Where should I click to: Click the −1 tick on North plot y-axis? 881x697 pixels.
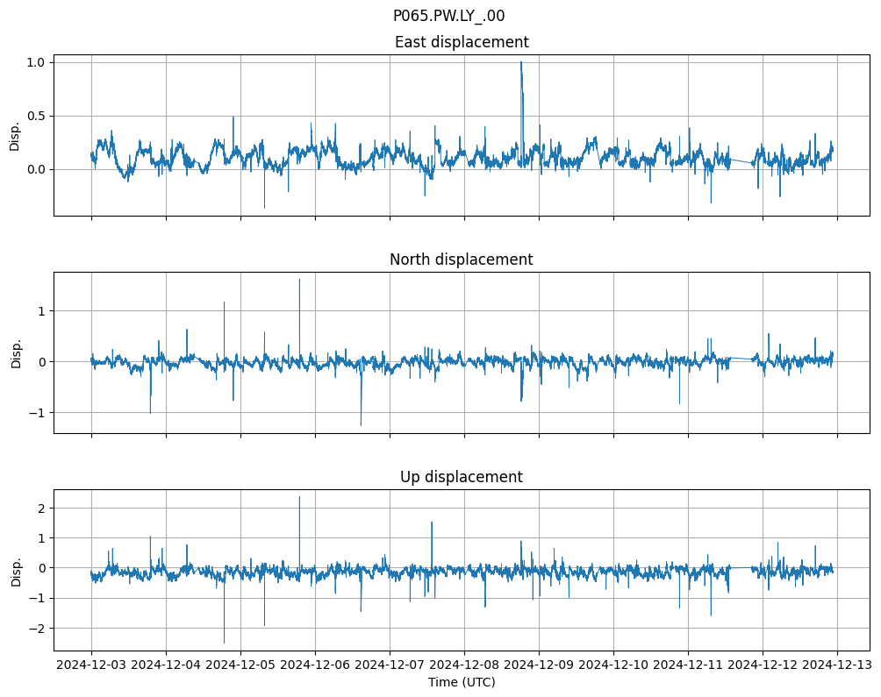(x=40, y=412)
